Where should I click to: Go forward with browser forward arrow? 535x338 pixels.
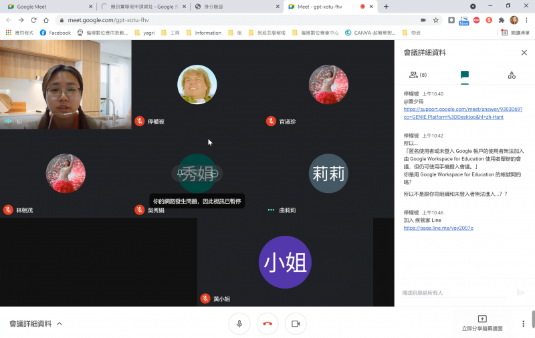coord(21,20)
